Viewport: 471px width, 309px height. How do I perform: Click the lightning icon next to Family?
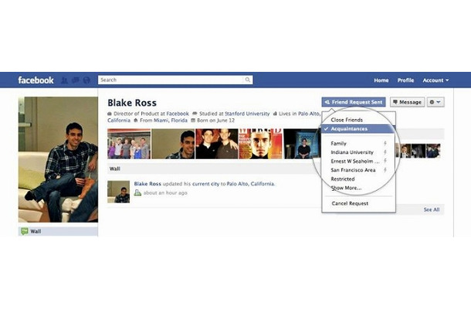(x=385, y=144)
